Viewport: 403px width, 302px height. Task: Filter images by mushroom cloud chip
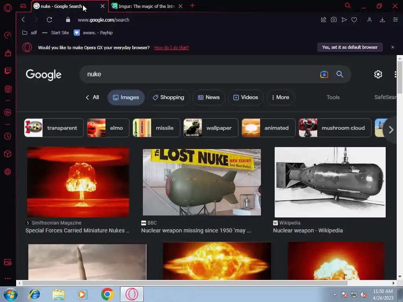tap(335, 128)
